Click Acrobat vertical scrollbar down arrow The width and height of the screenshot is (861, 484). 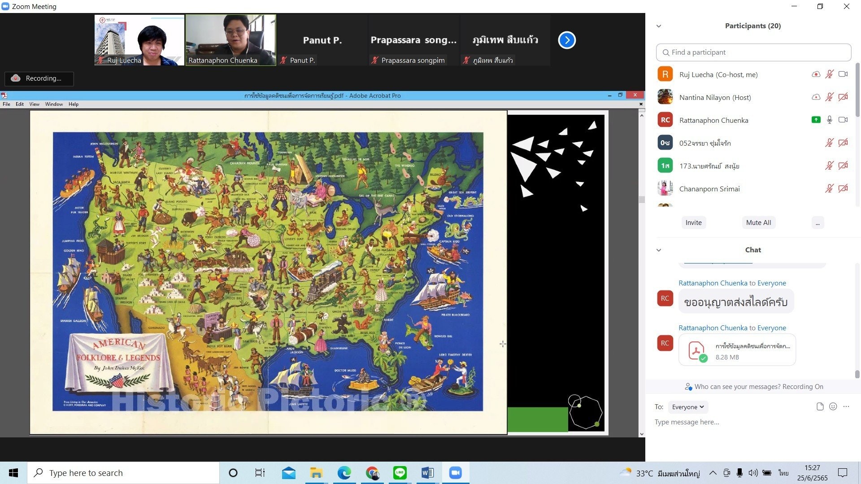tap(642, 434)
